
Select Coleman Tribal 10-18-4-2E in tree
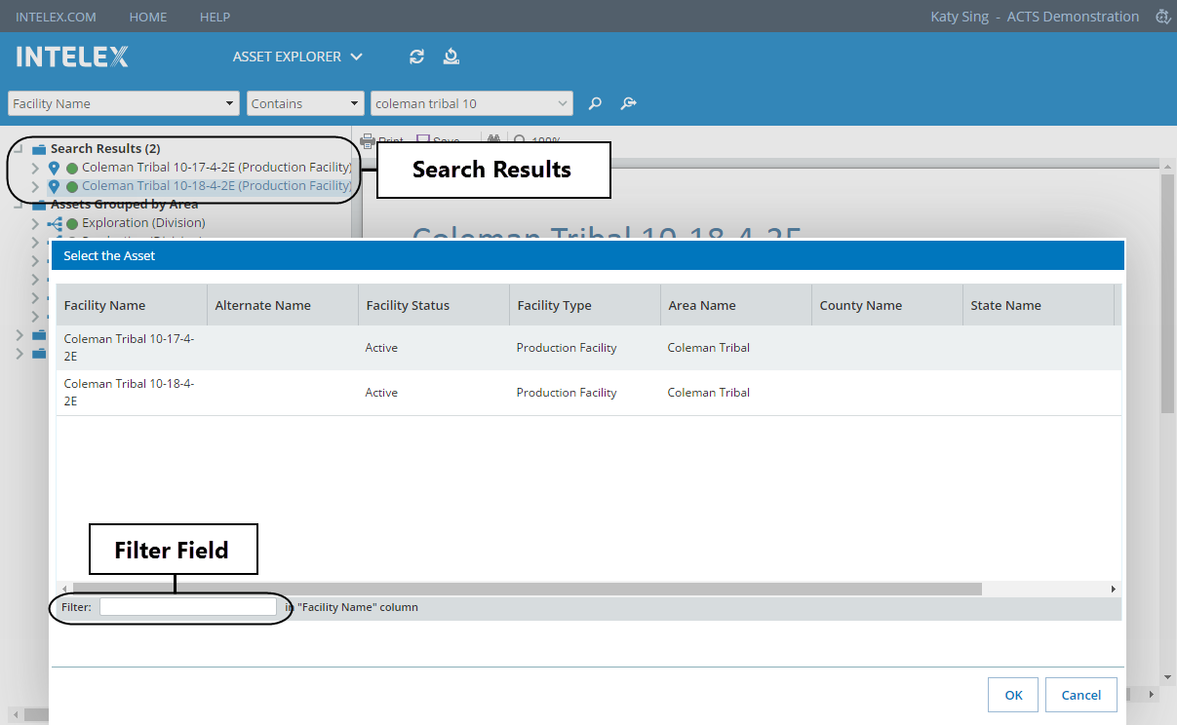tap(216, 186)
